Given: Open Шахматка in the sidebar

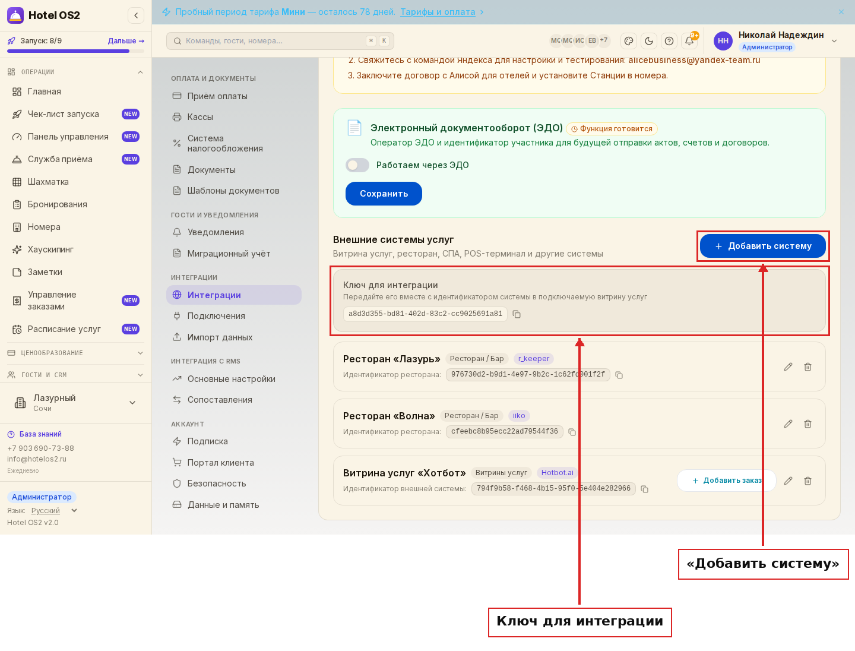Looking at the screenshot, I should [x=75, y=182].
